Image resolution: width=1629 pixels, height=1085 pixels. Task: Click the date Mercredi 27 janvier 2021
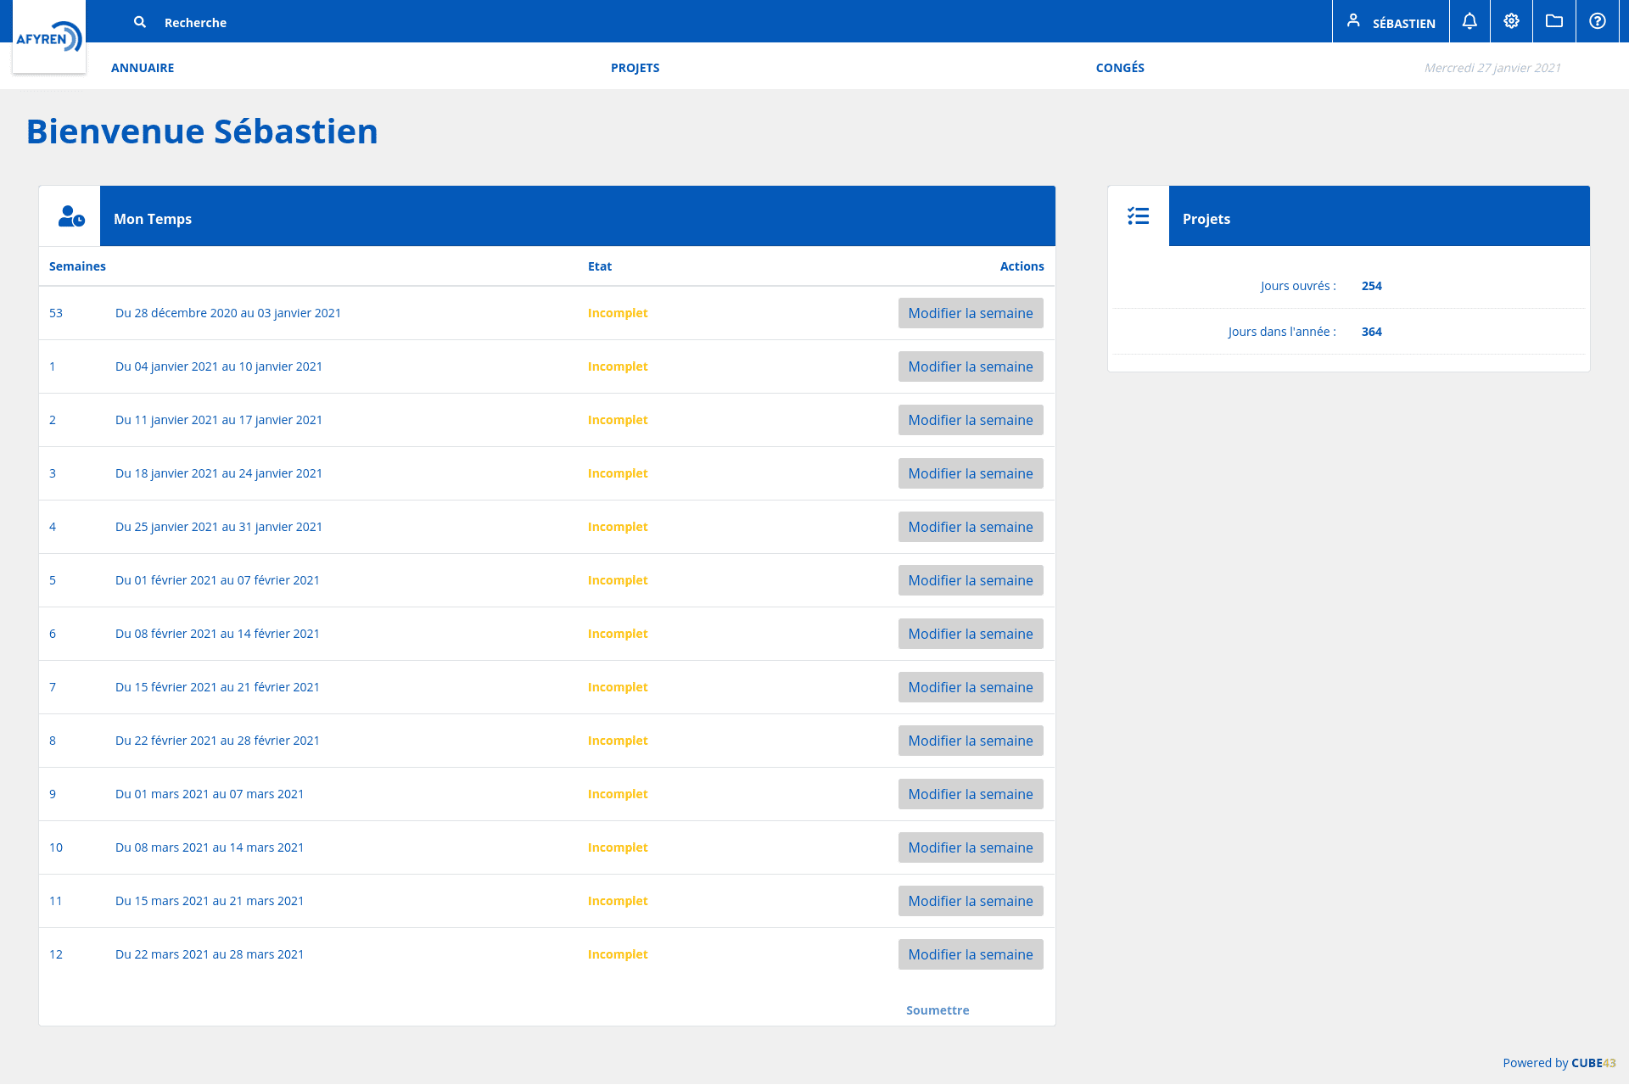click(x=1492, y=68)
